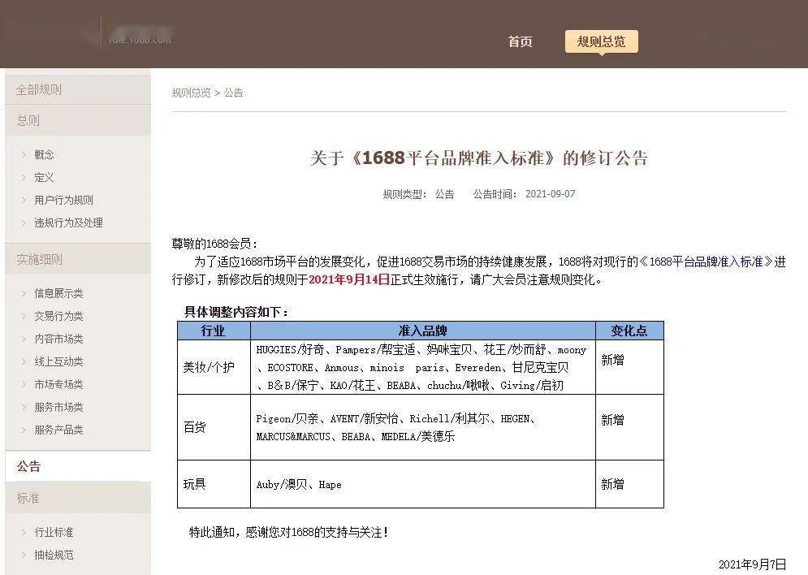Click the arrow icon beside 抽检规范

tap(24, 555)
